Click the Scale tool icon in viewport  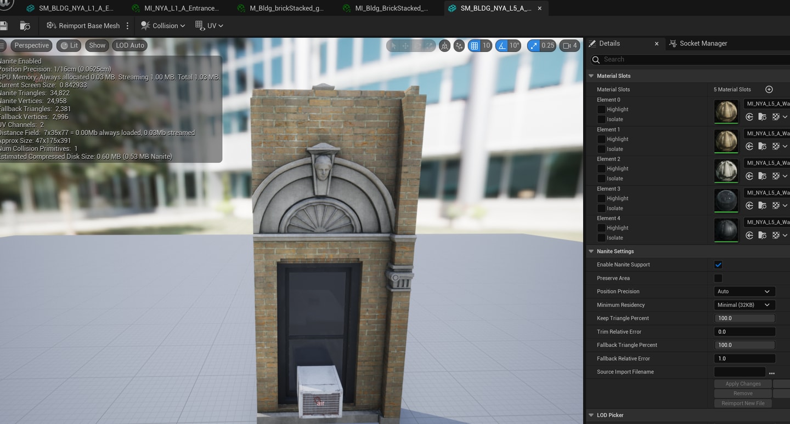(430, 46)
